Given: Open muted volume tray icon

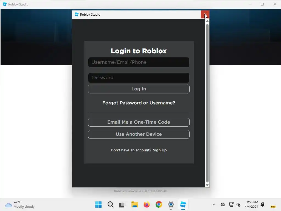Looking at the screenshot, I should pyautogui.click(x=238, y=204).
